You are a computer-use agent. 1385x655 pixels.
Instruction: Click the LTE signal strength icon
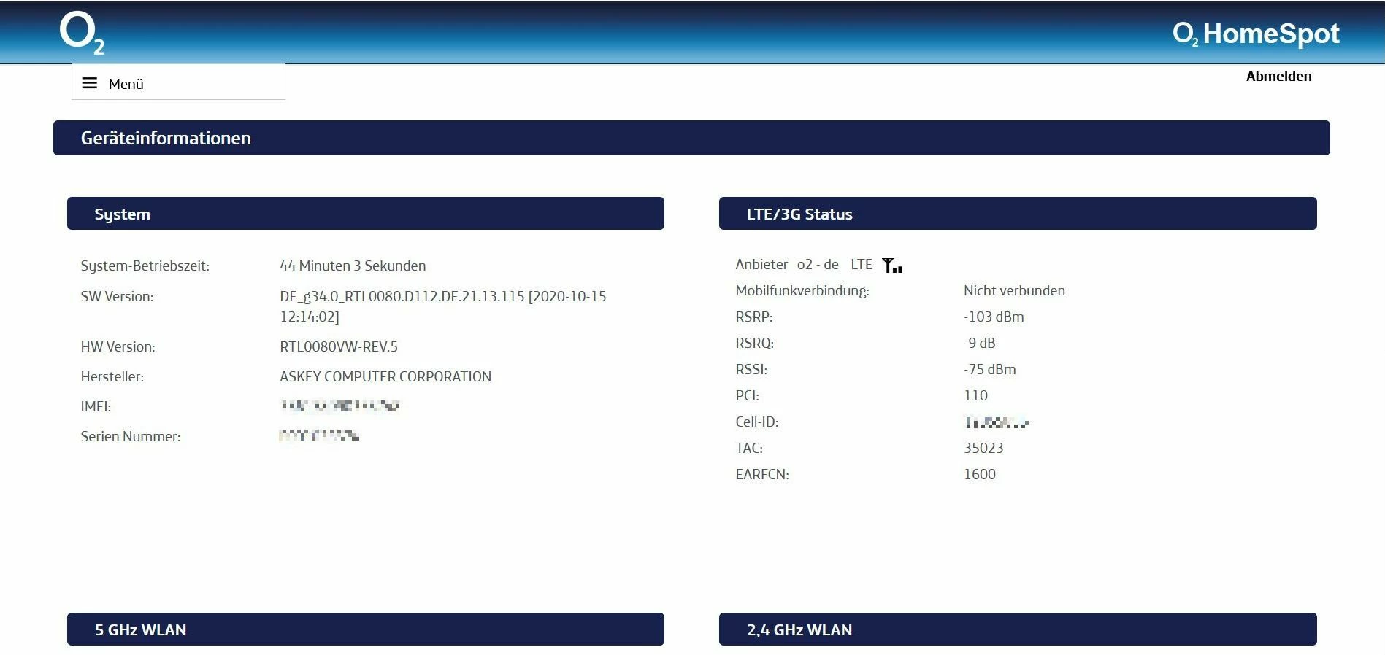point(892,266)
